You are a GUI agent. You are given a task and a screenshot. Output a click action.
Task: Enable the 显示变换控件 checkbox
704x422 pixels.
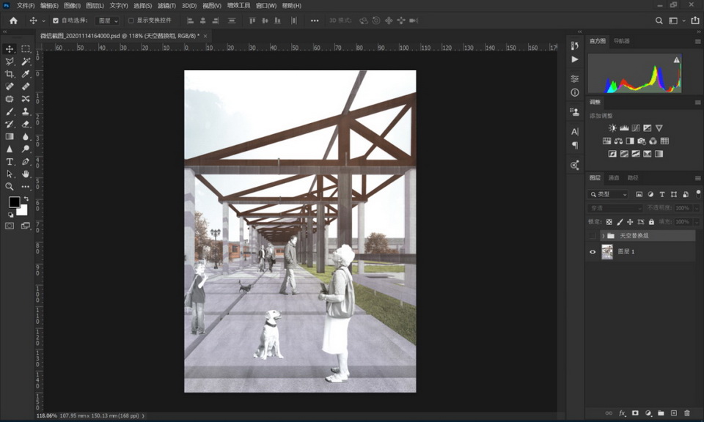pyautogui.click(x=131, y=21)
